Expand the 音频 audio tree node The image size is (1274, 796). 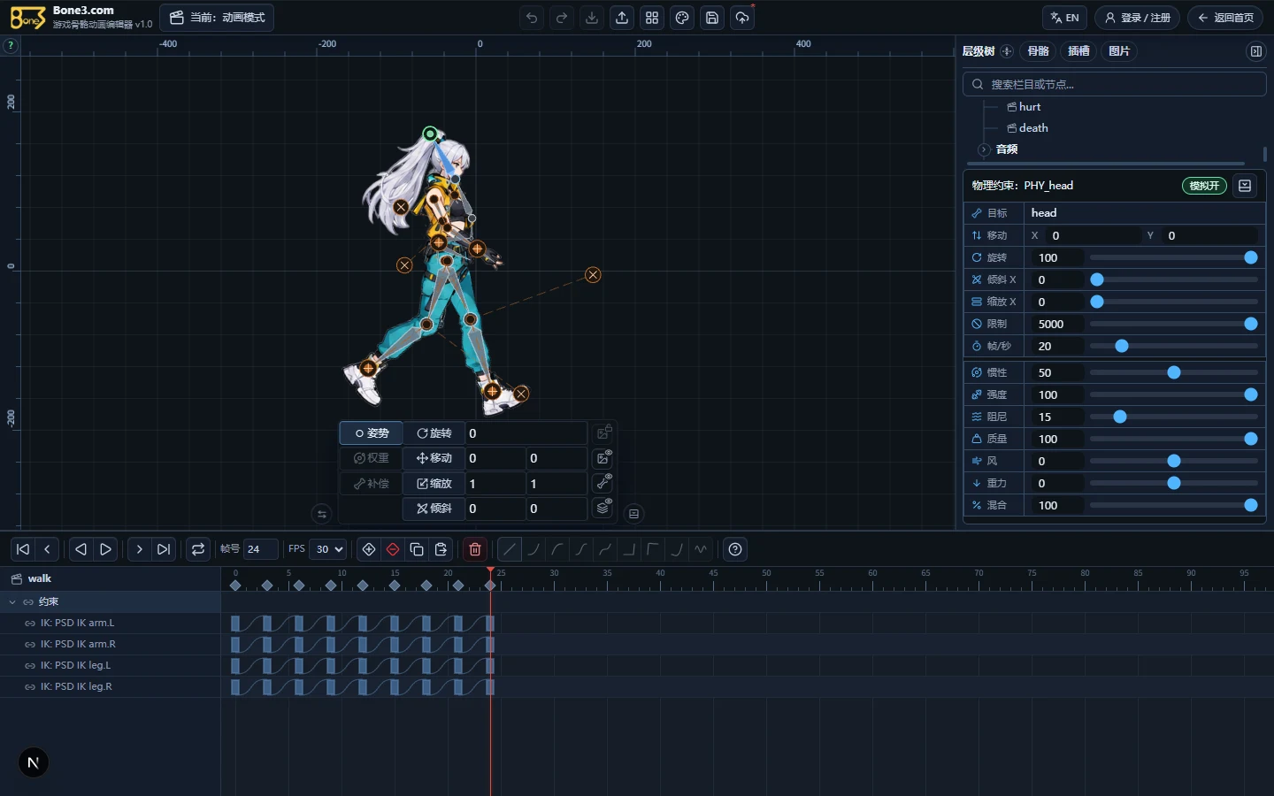[x=984, y=149]
